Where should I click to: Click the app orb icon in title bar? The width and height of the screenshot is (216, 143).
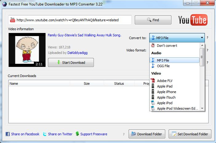click(x=5, y=4)
